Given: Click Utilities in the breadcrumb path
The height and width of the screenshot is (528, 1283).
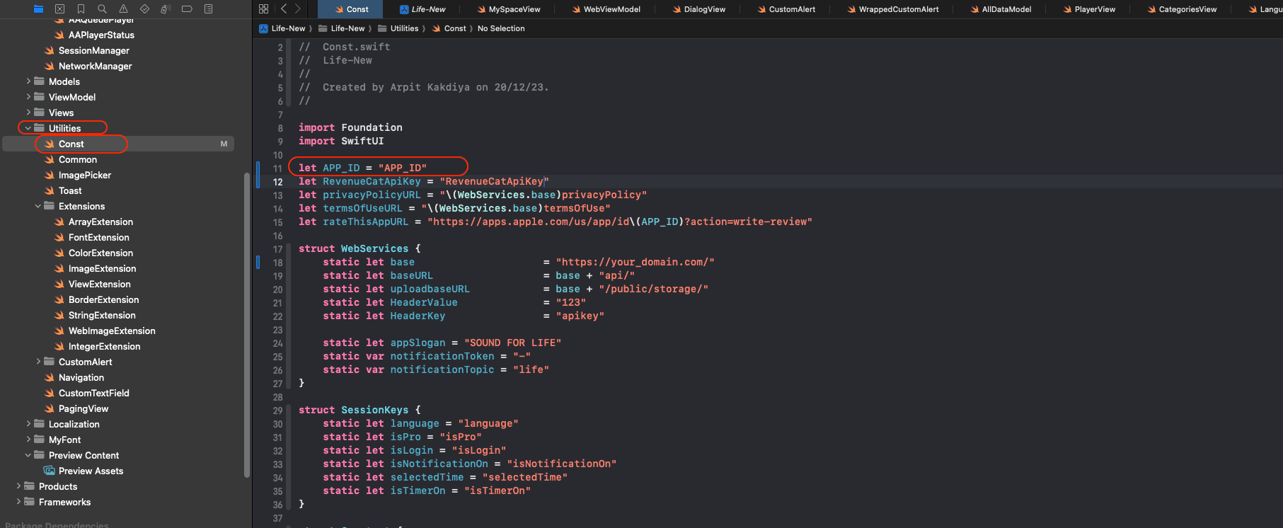Looking at the screenshot, I should [404, 28].
